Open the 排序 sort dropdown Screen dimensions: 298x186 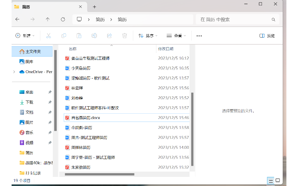click(147, 36)
